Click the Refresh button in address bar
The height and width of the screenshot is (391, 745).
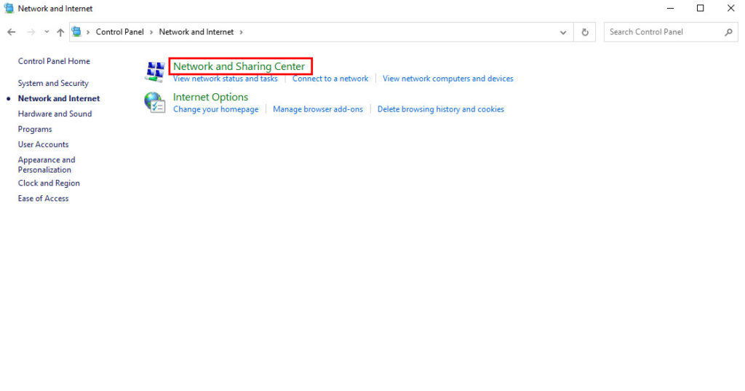pos(585,32)
